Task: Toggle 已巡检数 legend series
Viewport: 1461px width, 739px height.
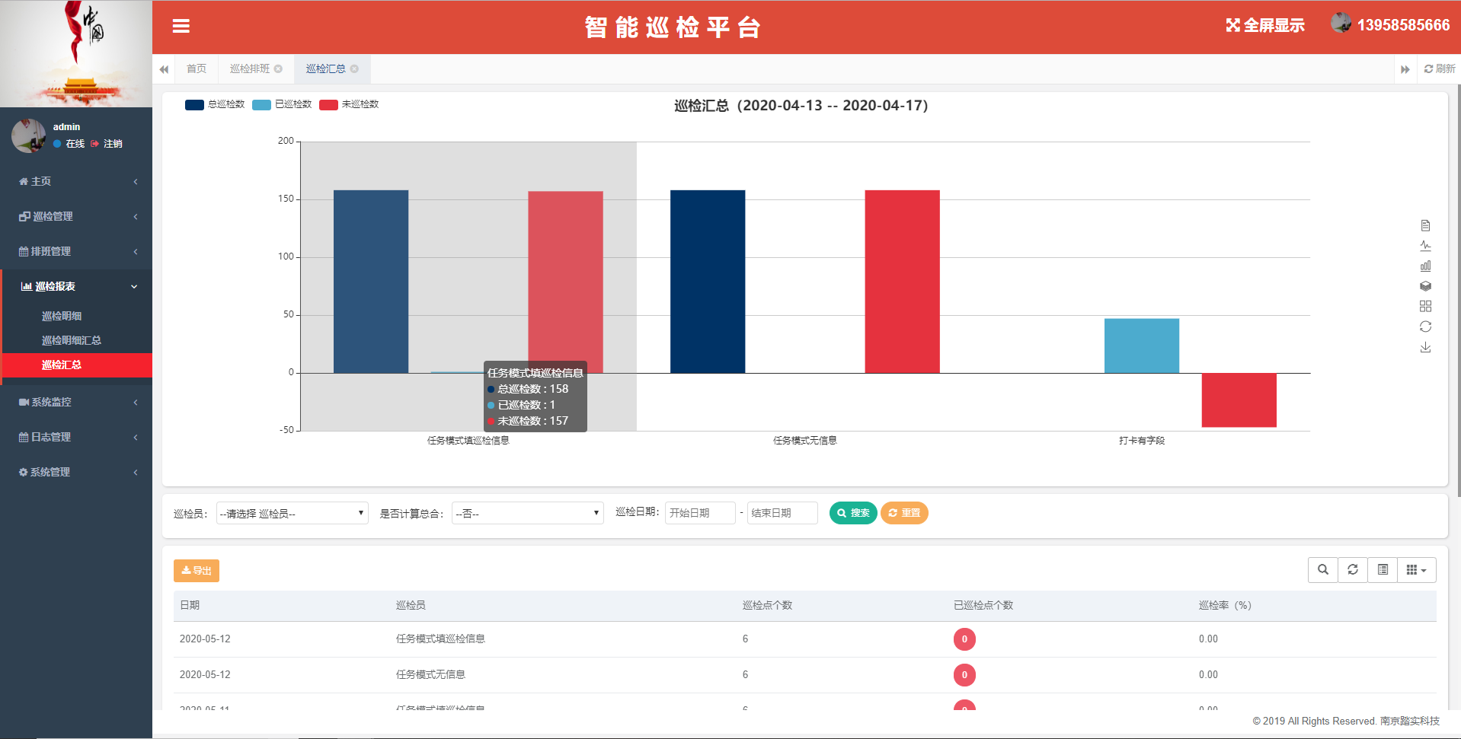Action: click(x=282, y=104)
